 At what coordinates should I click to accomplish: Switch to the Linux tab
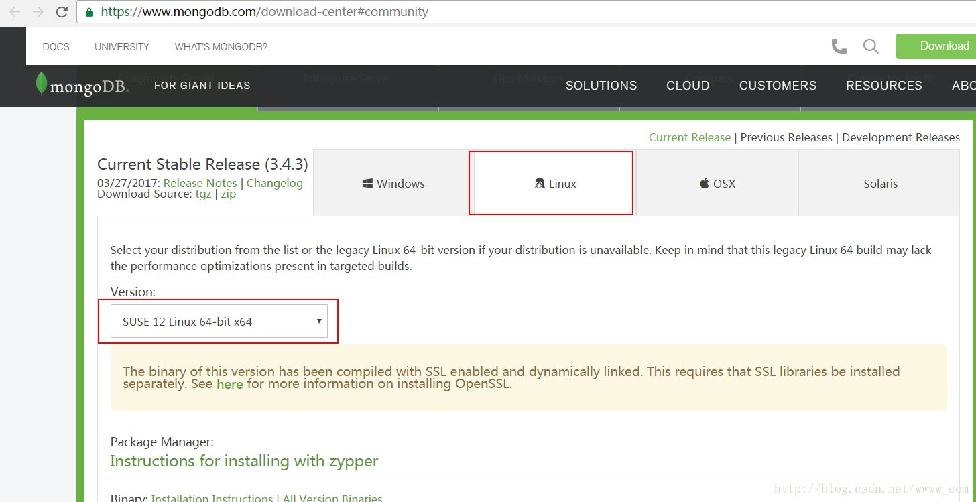coord(555,183)
